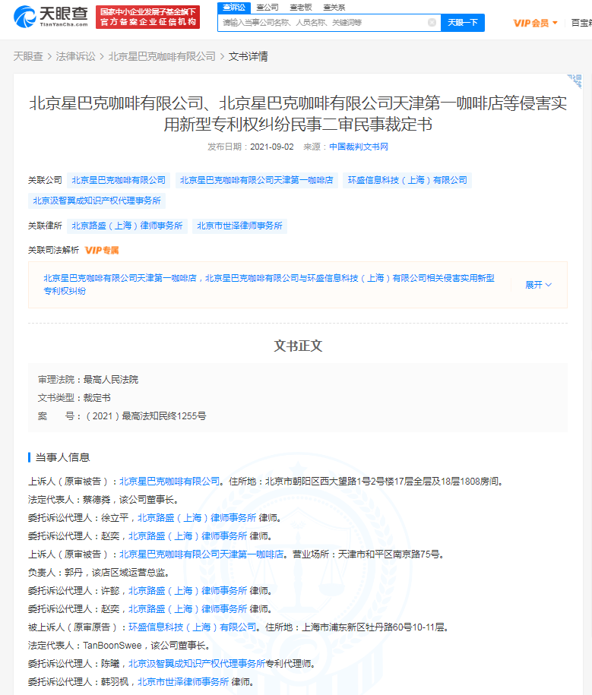Open the VIP会员 dropdown
Image resolution: width=592 pixels, height=695 pixels.
pyautogui.click(x=535, y=23)
